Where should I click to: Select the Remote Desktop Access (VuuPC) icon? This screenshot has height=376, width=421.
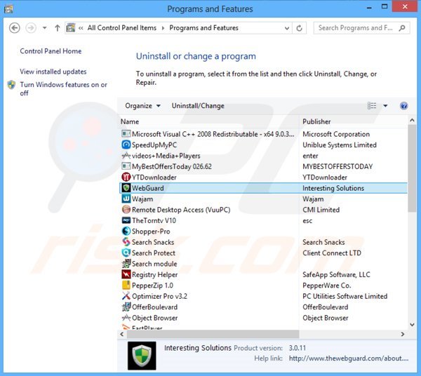pos(126,210)
